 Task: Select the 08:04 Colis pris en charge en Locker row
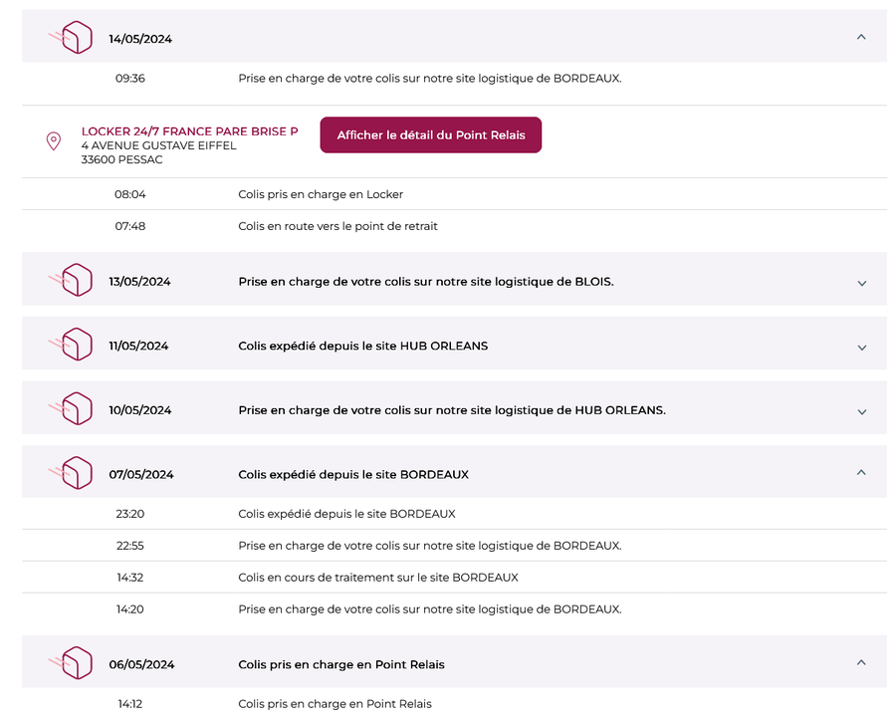click(x=321, y=194)
